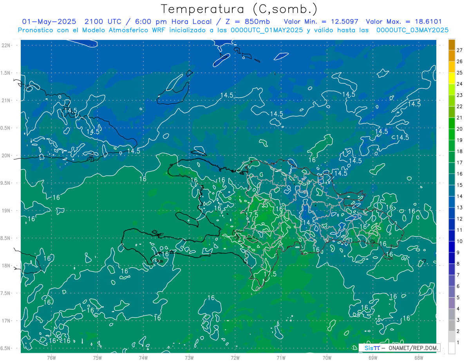Click "Valor Min. = 12.5097" text
The width and height of the screenshot is (470, 363).
click(321, 22)
